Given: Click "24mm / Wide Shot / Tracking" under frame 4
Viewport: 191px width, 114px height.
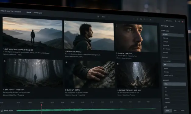Looking at the screenshot, I should pos(13,95).
